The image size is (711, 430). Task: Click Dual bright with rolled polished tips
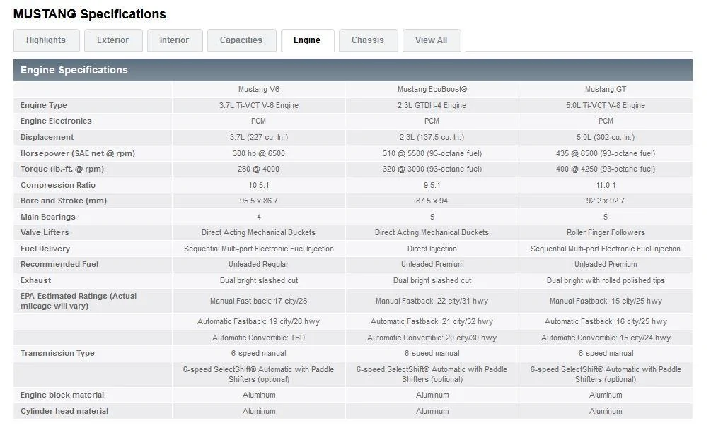tap(606, 280)
